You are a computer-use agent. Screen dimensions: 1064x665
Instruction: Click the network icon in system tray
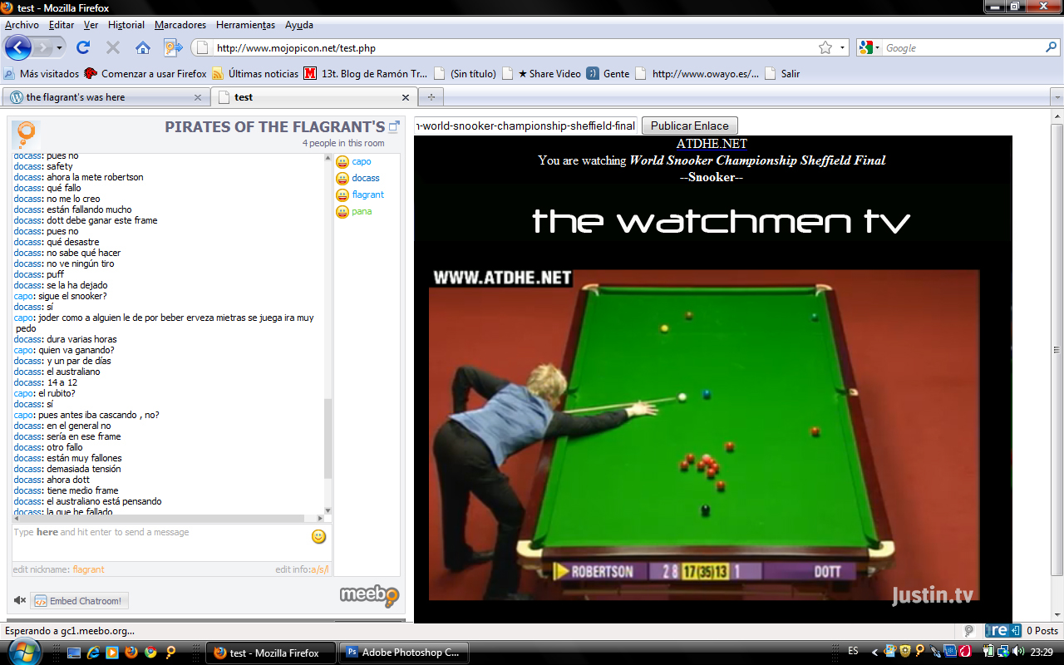[1002, 652]
